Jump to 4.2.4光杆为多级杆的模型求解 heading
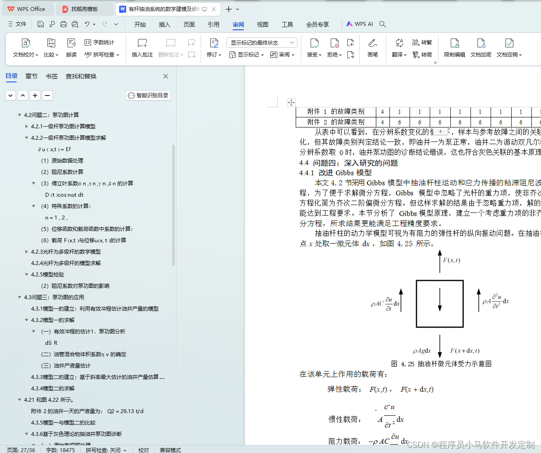 point(66,263)
